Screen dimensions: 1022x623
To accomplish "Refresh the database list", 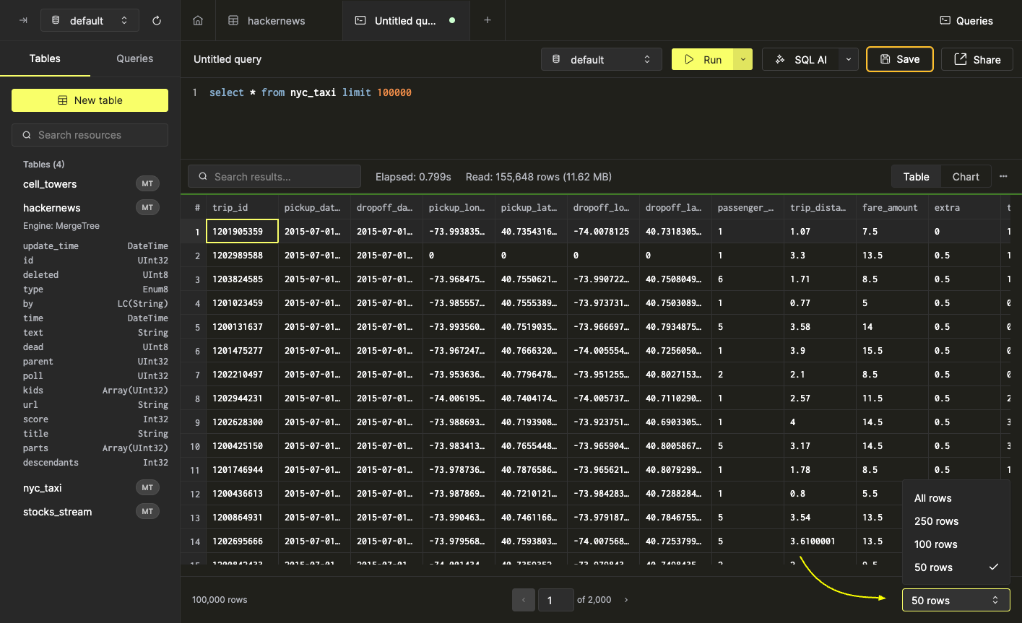I will pos(157,20).
